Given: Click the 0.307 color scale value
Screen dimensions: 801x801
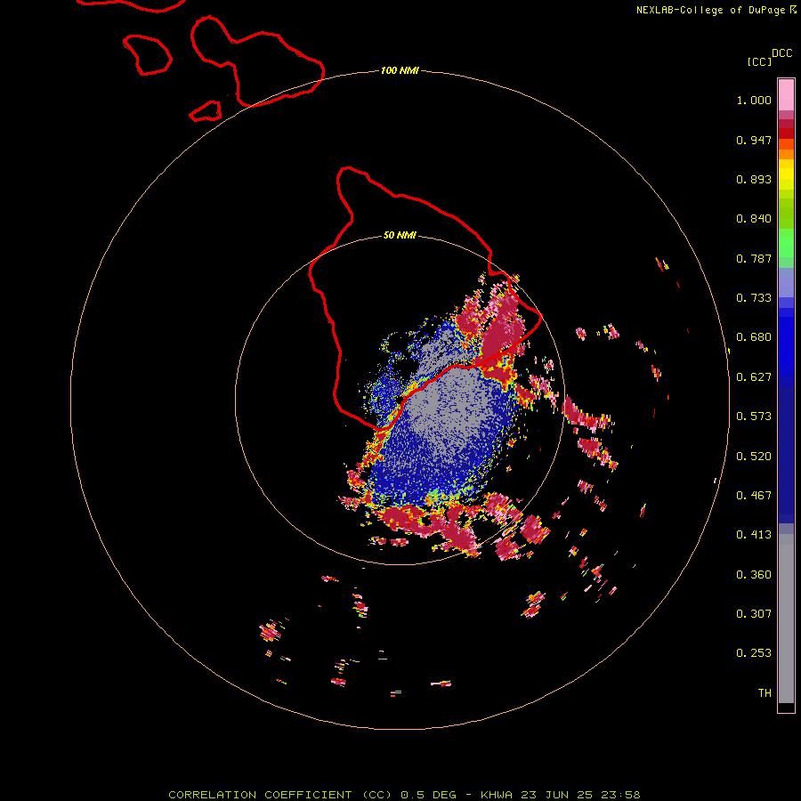Looking at the screenshot, I should 754,614.
